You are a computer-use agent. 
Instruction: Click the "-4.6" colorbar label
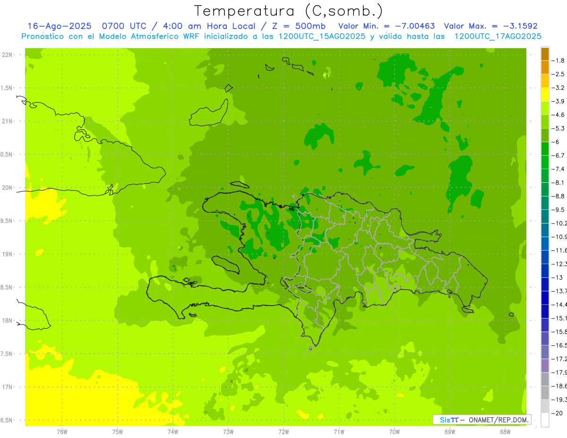point(558,115)
